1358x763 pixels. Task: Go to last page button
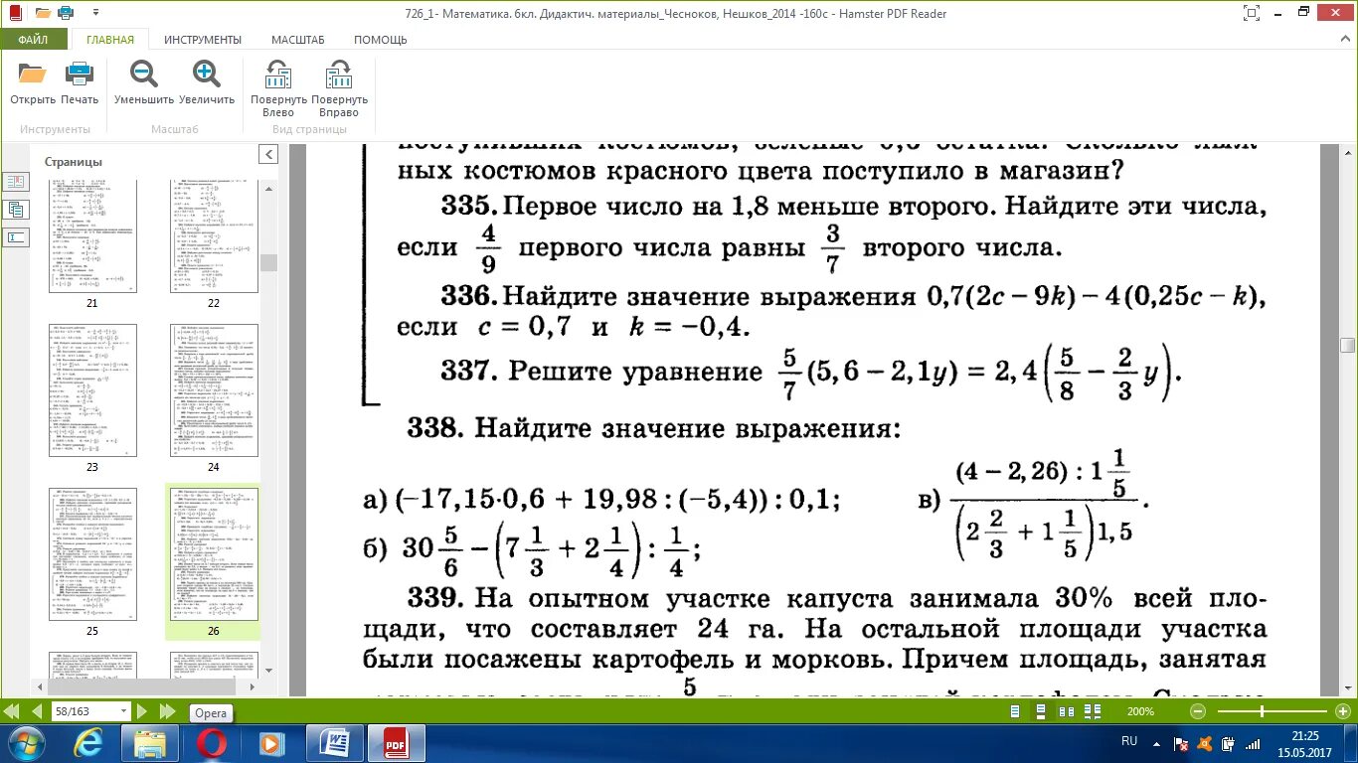(x=166, y=711)
